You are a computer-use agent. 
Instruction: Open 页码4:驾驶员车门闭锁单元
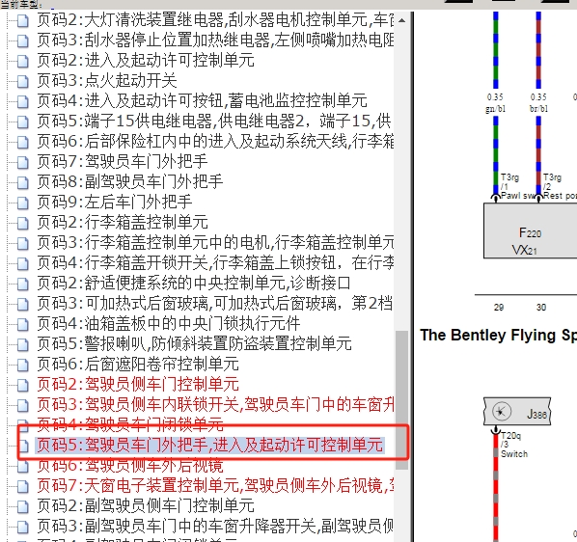pyautogui.click(x=130, y=424)
